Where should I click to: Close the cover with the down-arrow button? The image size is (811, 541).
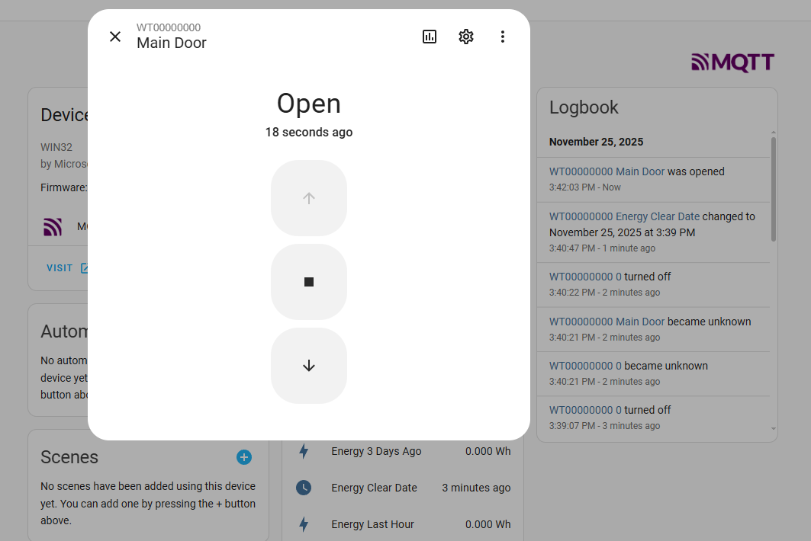point(309,366)
